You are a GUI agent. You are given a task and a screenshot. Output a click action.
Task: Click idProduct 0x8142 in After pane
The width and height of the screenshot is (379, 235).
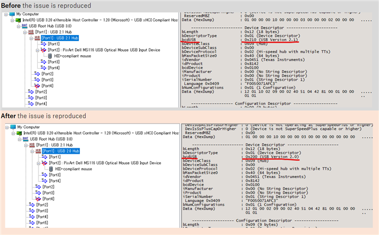252,180
